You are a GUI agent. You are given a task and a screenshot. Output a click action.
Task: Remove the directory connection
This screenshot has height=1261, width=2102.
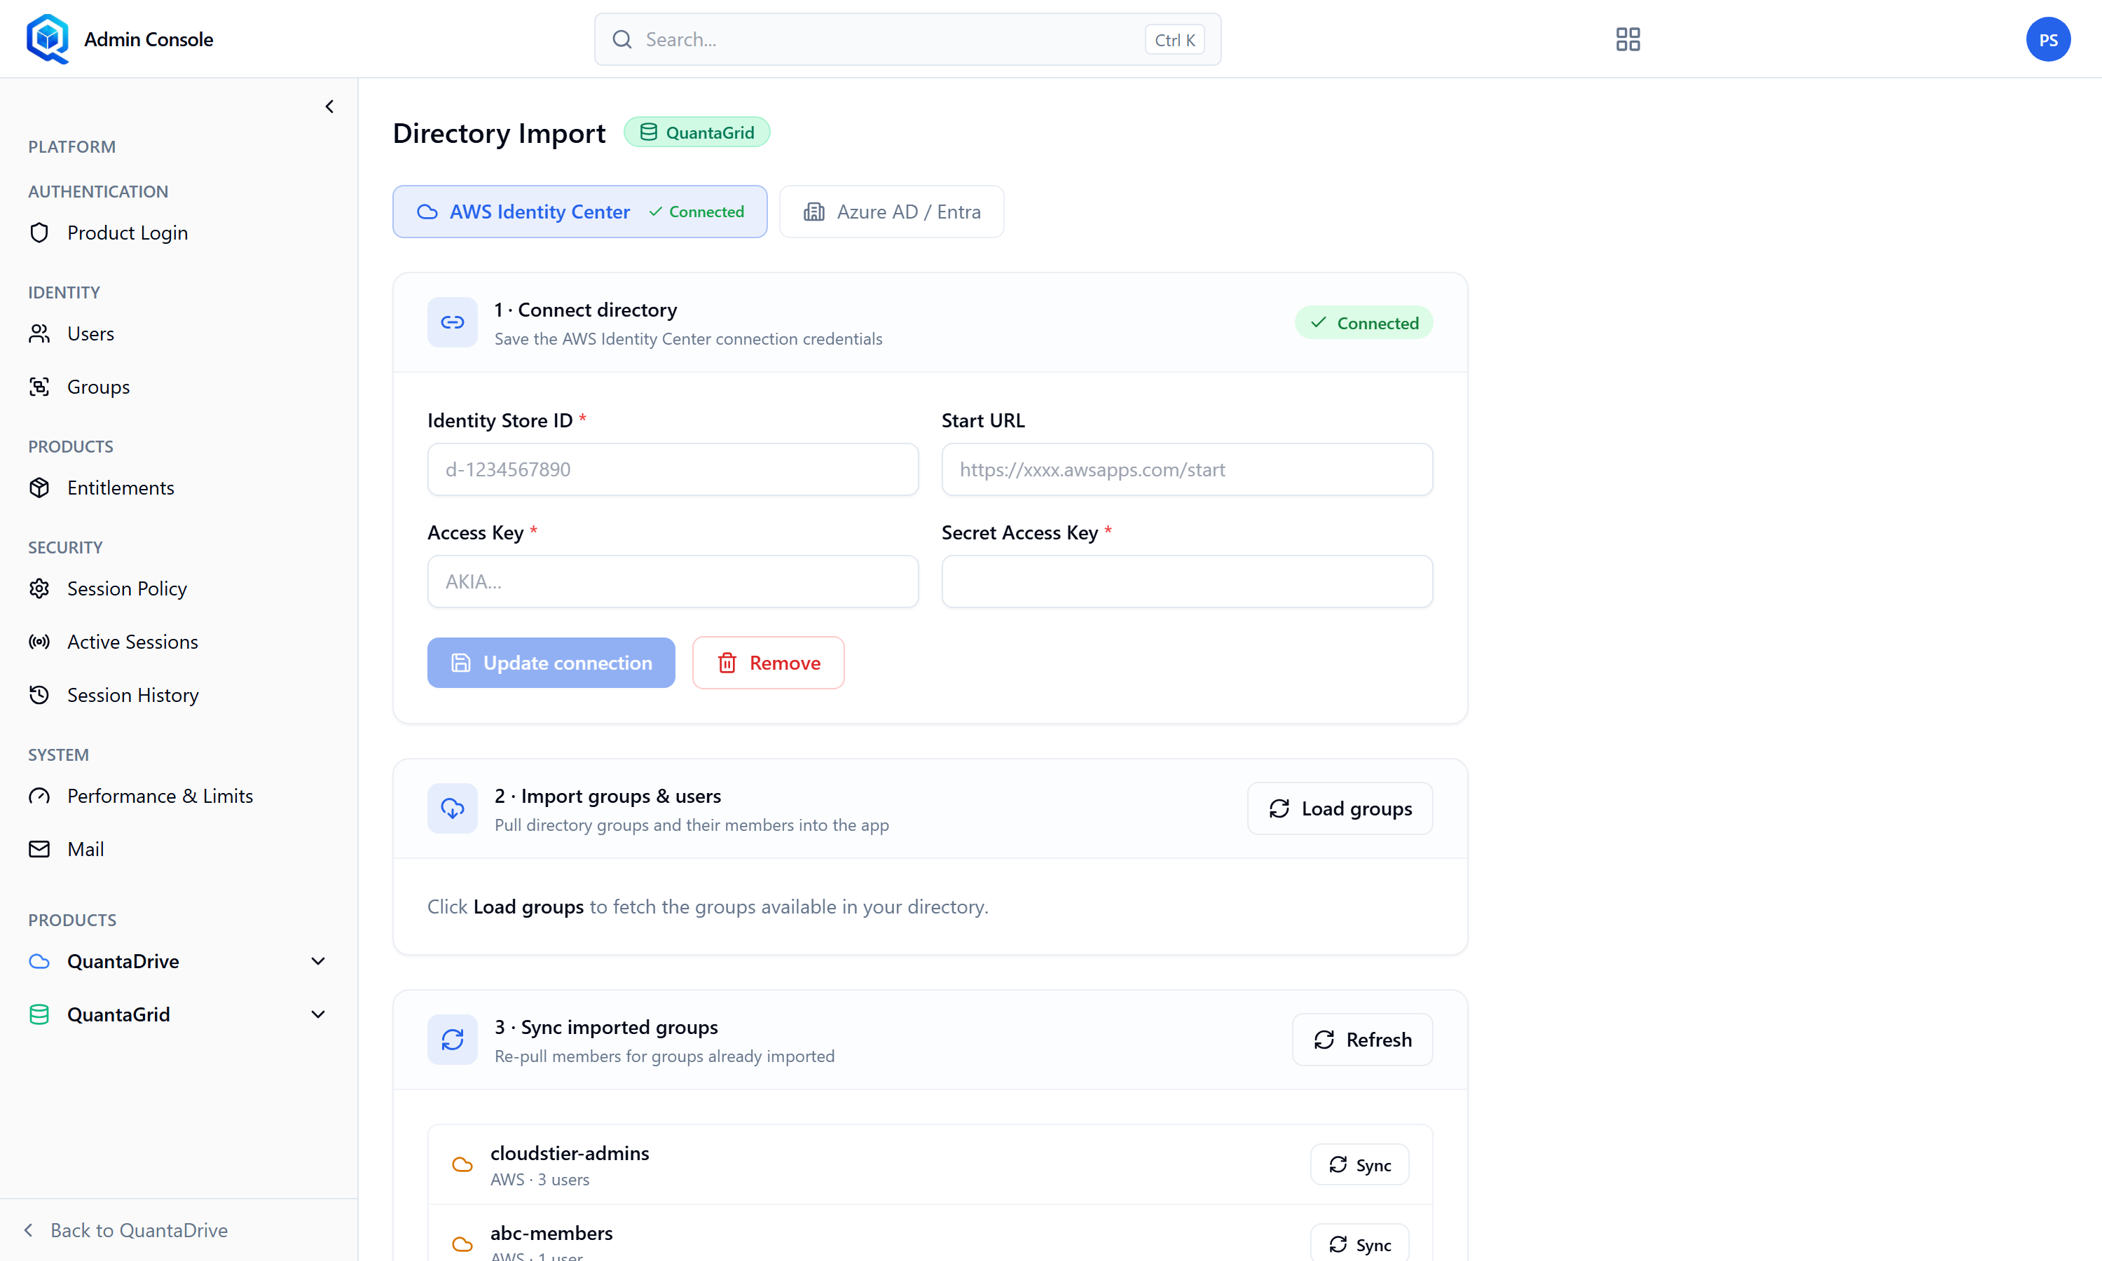[768, 663]
